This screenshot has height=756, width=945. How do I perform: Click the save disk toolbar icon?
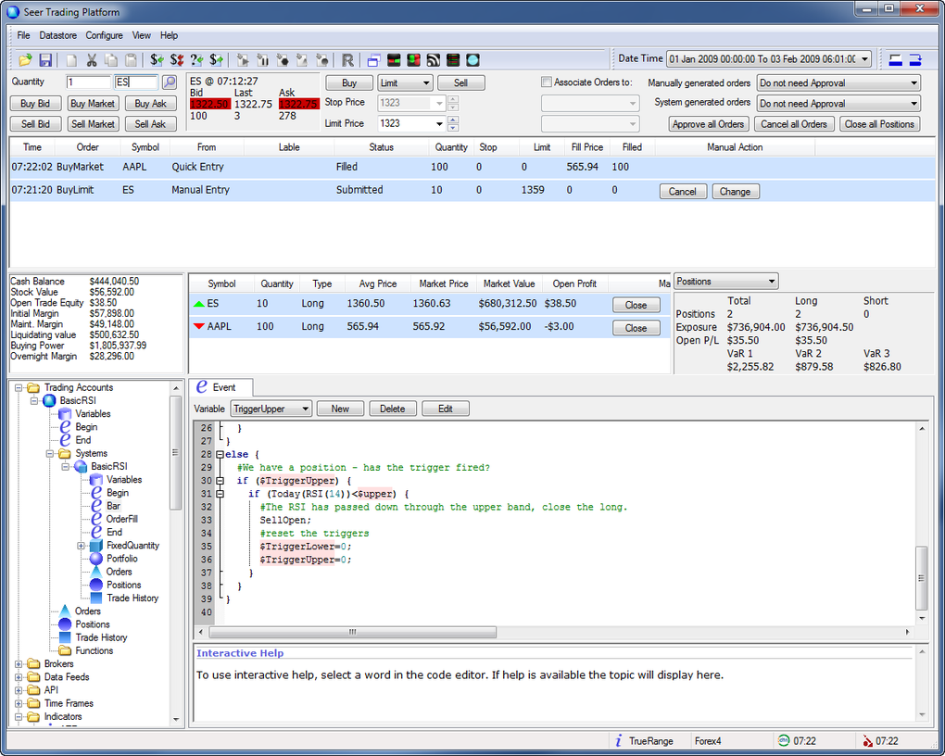[x=44, y=60]
